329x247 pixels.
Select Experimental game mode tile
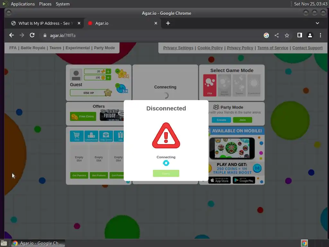tap(254, 85)
